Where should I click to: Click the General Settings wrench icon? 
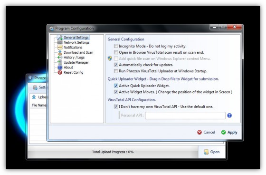coord(60,38)
